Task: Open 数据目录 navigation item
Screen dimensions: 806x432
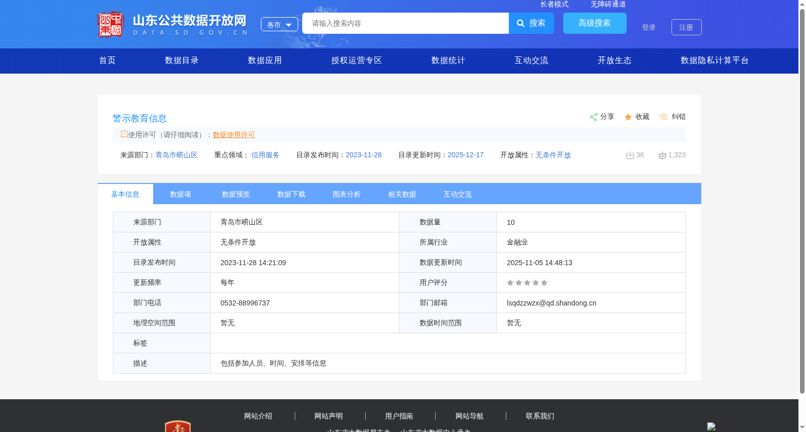Action: 182,60
